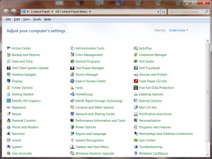Viewport: 212px width, 159px height.
Task: Click the Keyboard icon
Action: (8, 107)
